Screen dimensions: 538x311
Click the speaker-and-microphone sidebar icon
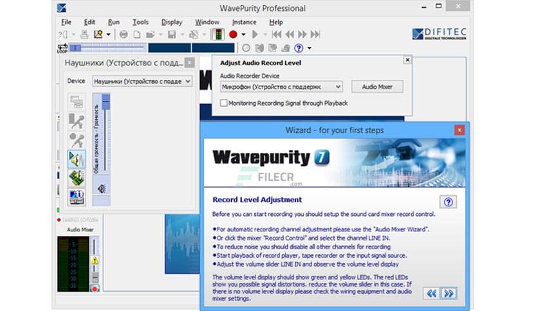click(77, 121)
